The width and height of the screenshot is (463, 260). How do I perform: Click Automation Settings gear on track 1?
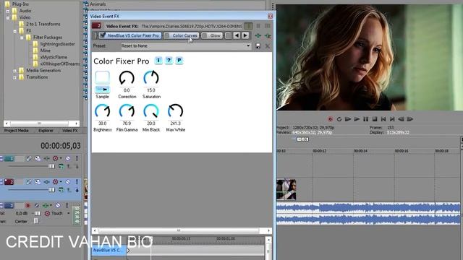click(55, 159)
